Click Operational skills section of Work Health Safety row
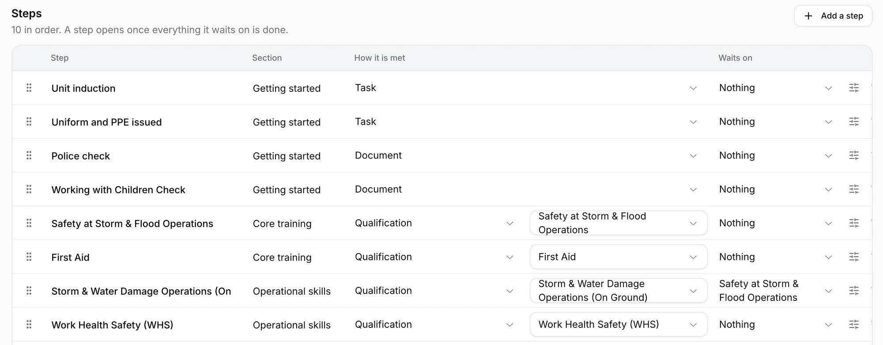 [x=292, y=325]
